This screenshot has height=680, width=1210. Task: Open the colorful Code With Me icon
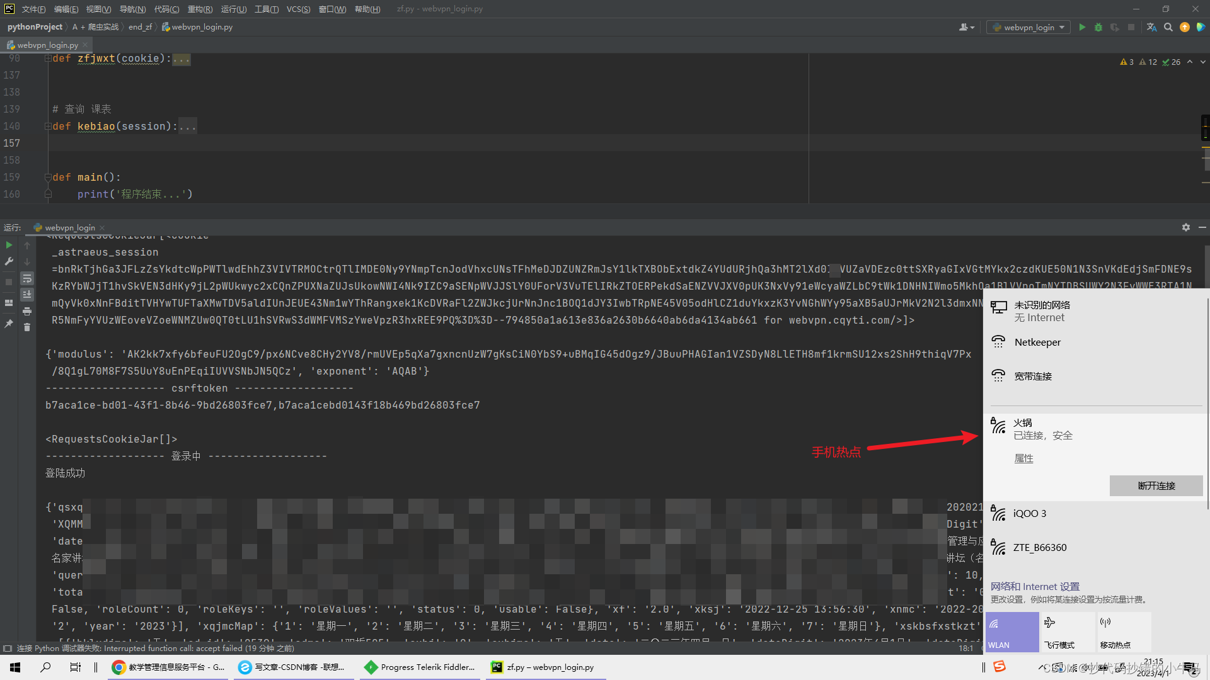[1201, 27]
